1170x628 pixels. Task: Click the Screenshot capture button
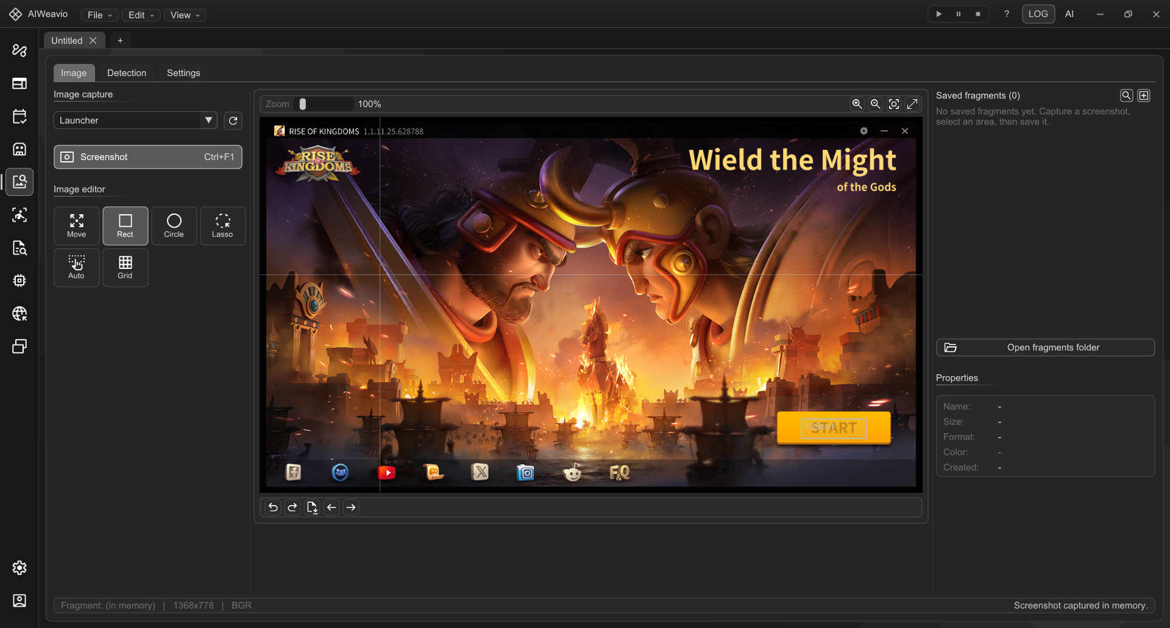(x=148, y=157)
